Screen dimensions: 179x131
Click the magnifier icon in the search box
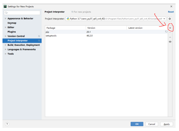point(6,13)
